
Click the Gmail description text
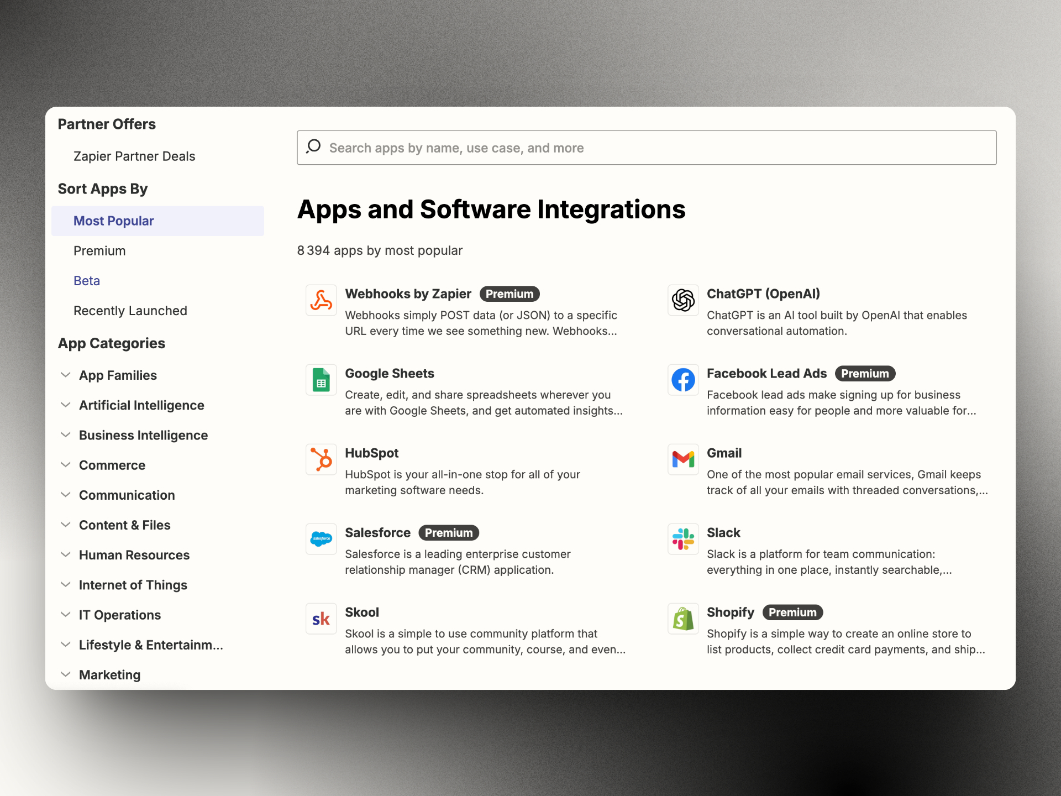pos(847,482)
